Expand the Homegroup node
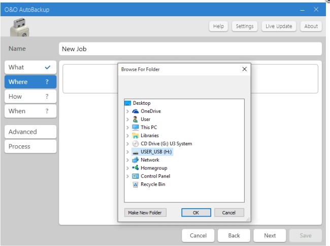This screenshot has width=330, height=246. 127,168
